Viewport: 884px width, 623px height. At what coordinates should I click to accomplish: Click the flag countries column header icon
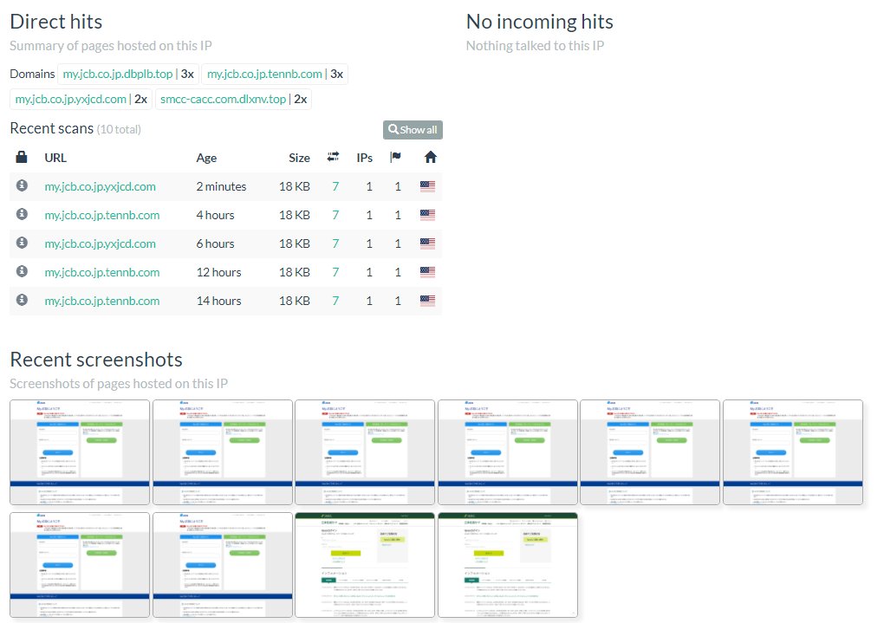[x=395, y=157]
